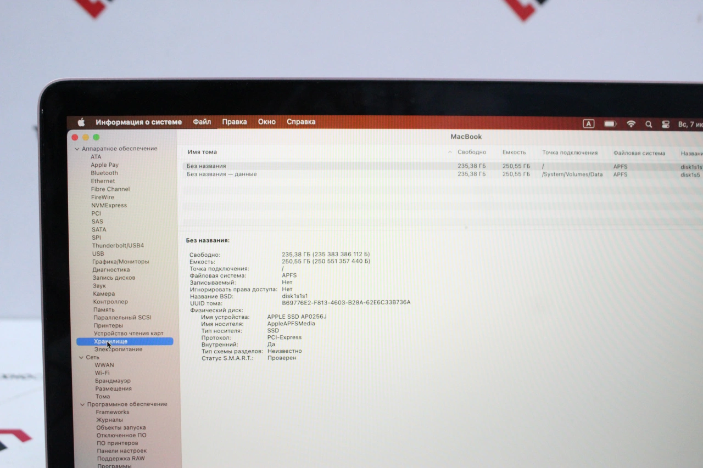The height and width of the screenshot is (468, 703).
Task: Collapse the Программное обеспечение section
Action: [82, 404]
